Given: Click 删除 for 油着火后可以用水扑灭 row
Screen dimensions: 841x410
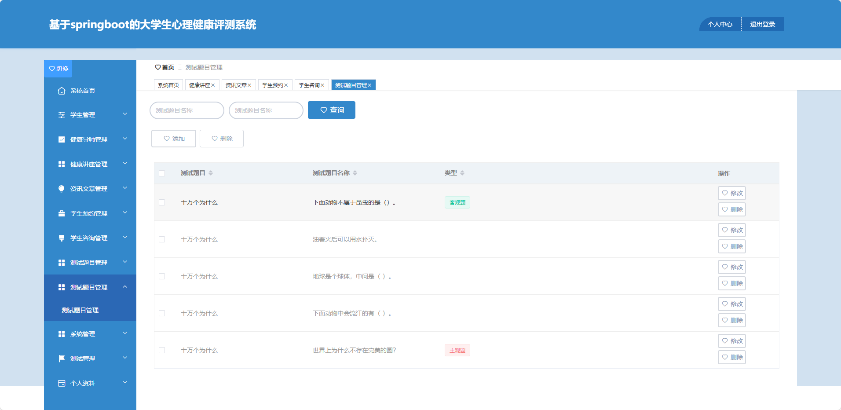Looking at the screenshot, I should (x=732, y=246).
